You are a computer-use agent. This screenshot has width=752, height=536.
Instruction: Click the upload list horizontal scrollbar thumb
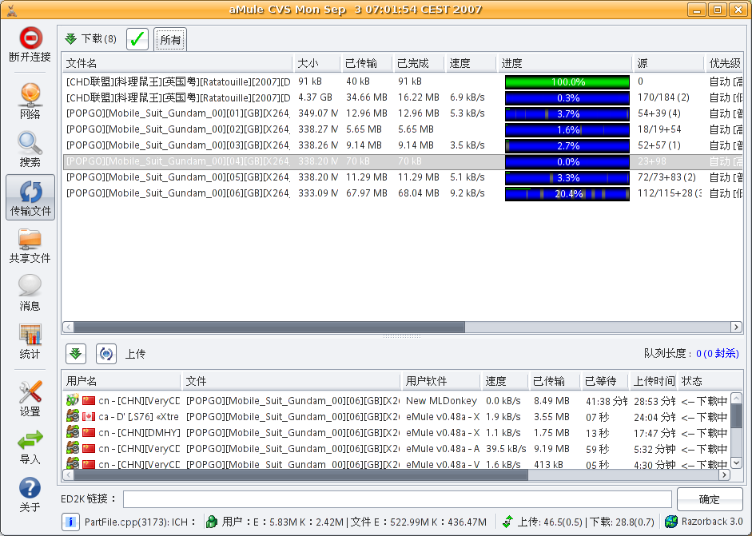[x=300, y=474]
